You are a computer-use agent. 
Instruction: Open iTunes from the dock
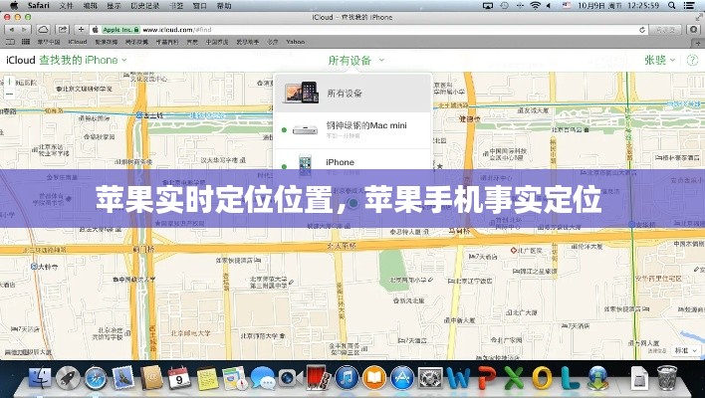[x=347, y=378]
